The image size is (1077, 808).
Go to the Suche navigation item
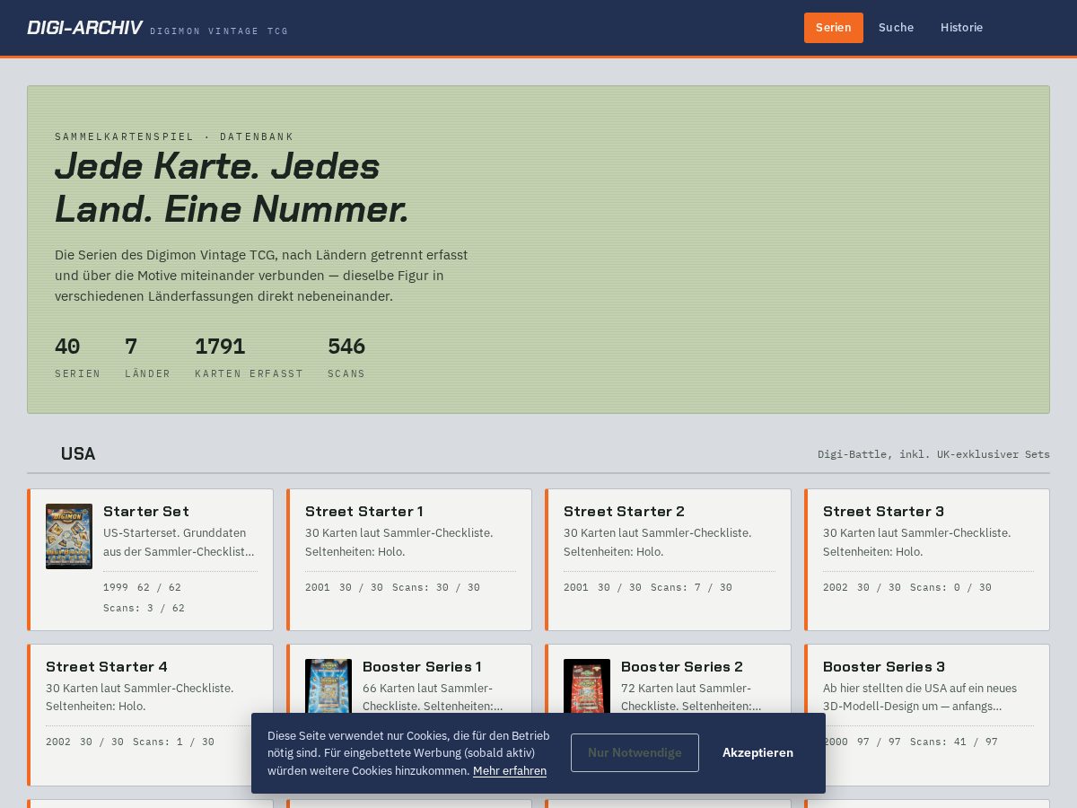pyautogui.click(x=896, y=28)
